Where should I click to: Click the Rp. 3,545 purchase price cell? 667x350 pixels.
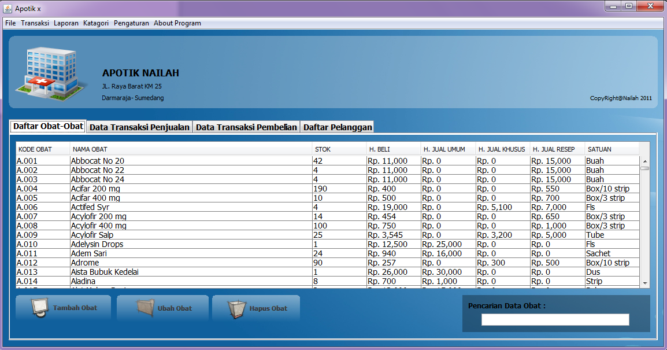[394, 235]
